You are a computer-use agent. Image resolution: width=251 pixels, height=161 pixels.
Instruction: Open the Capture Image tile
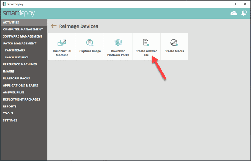point(90,47)
